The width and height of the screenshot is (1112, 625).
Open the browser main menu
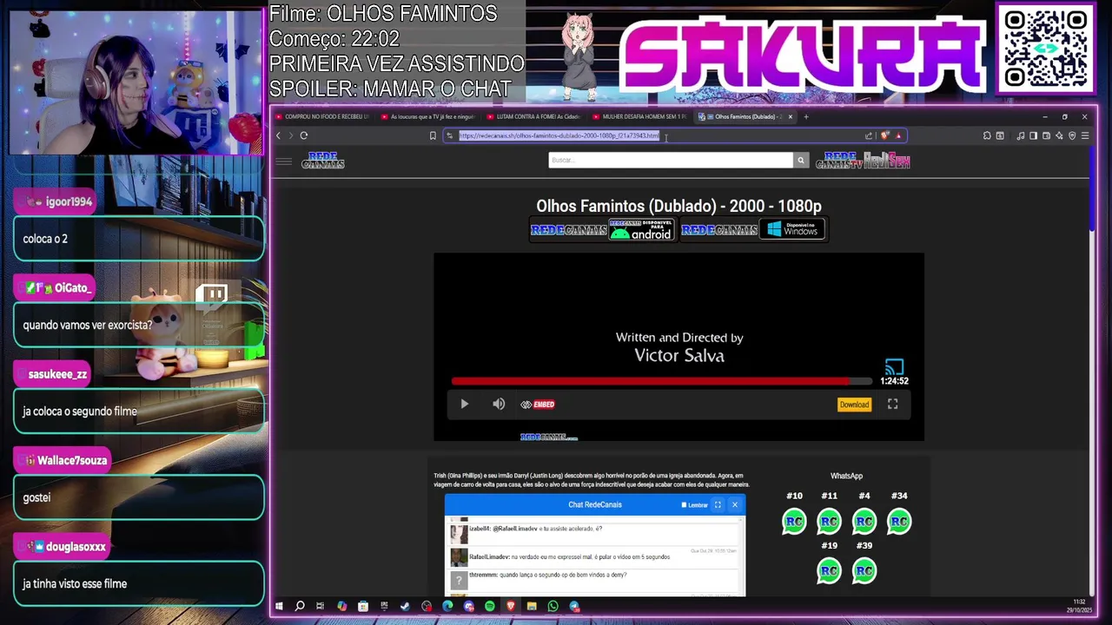(x=1085, y=135)
